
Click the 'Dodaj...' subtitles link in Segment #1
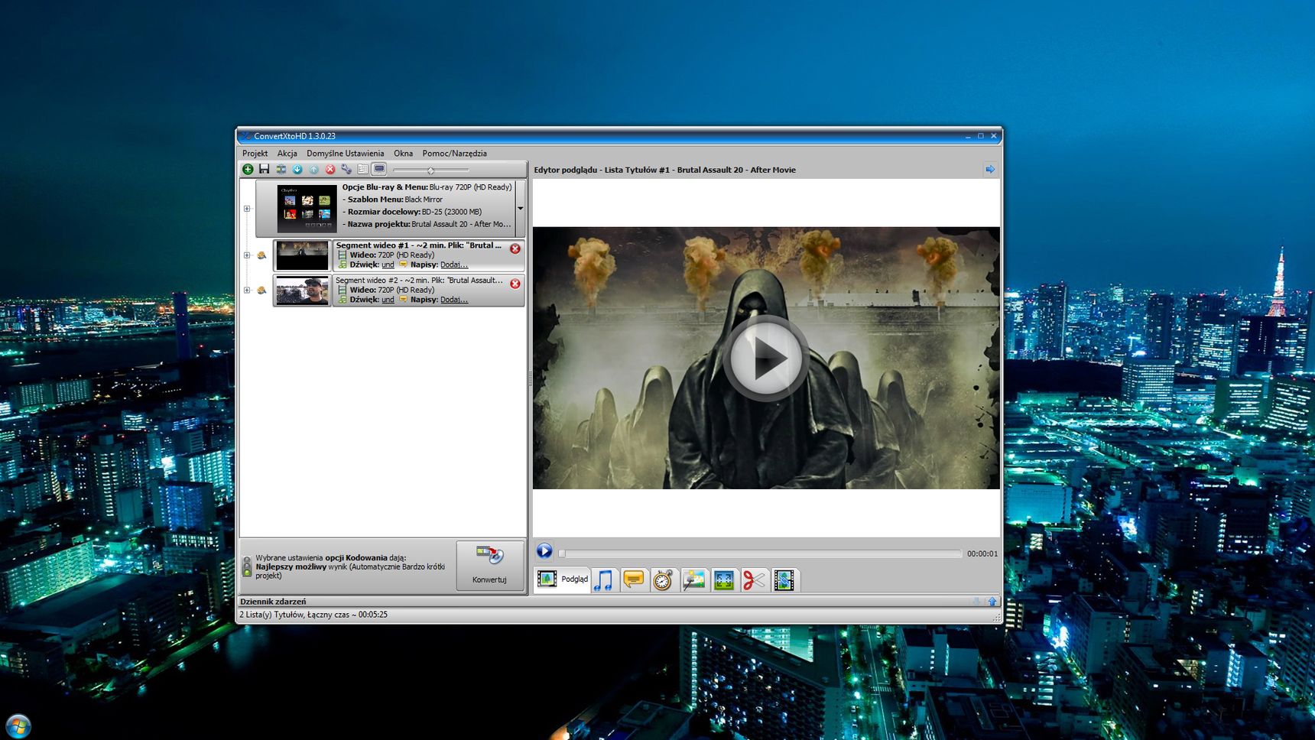click(454, 265)
